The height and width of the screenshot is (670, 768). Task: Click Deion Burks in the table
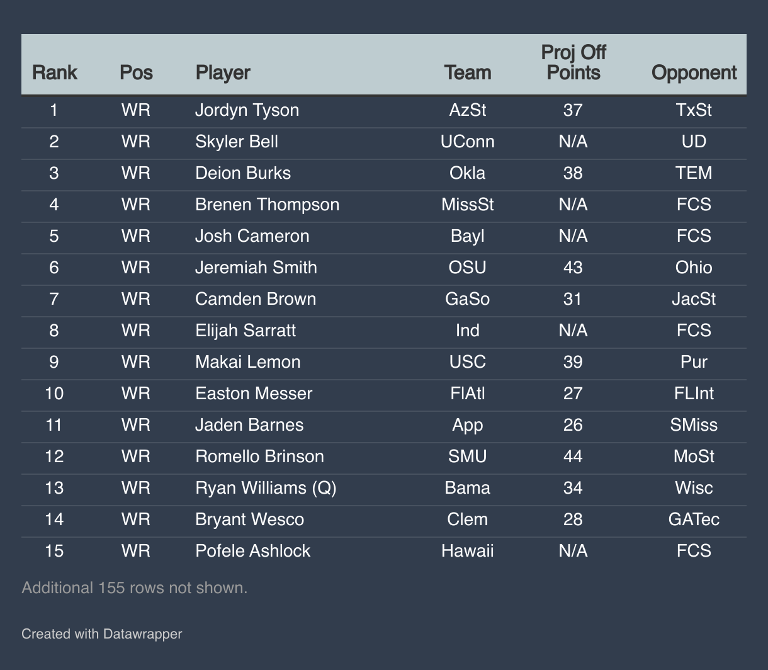243,173
